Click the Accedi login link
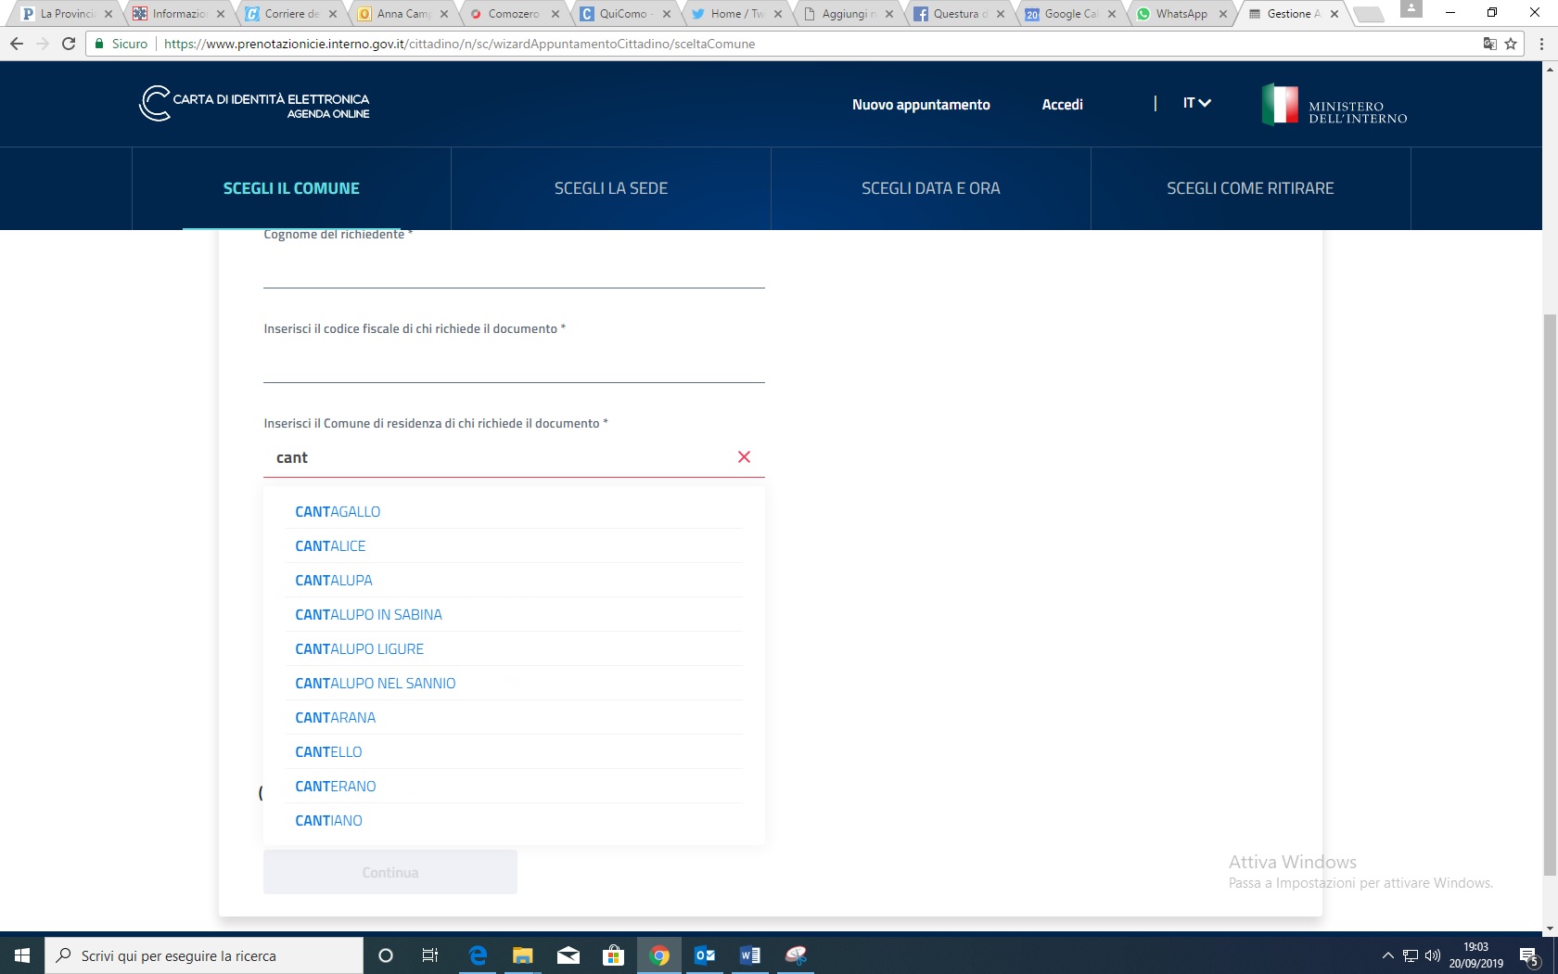The width and height of the screenshot is (1558, 974). pyautogui.click(x=1062, y=105)
